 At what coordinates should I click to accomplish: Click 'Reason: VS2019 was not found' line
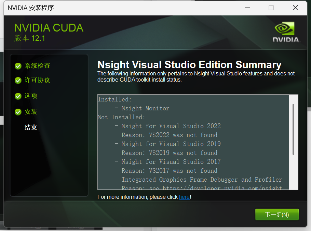[170, 153]
